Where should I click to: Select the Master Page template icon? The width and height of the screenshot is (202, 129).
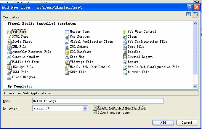click(x=67, y=32)
